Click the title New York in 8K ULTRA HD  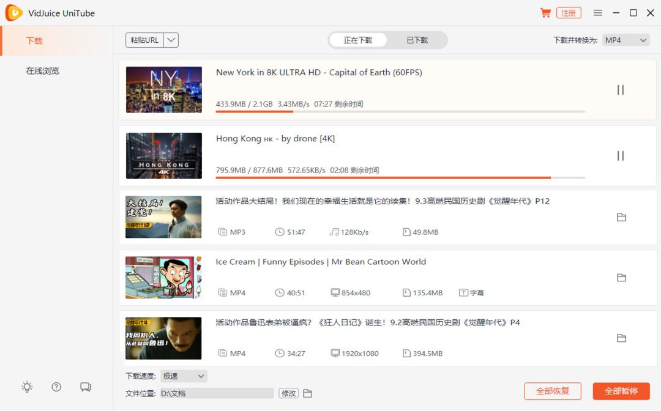319,72
